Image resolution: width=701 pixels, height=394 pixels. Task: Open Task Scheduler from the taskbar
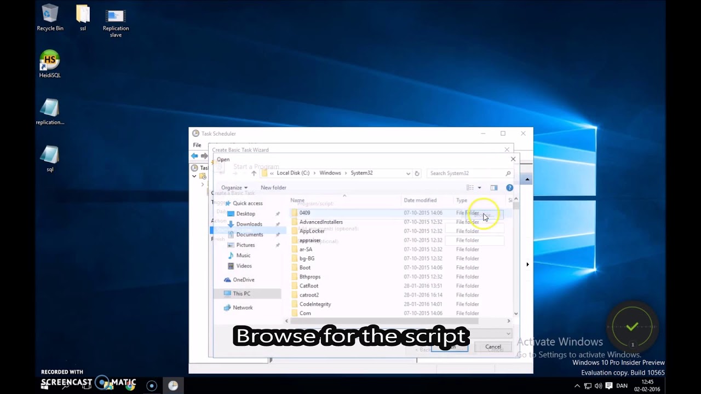coord(173,385)
